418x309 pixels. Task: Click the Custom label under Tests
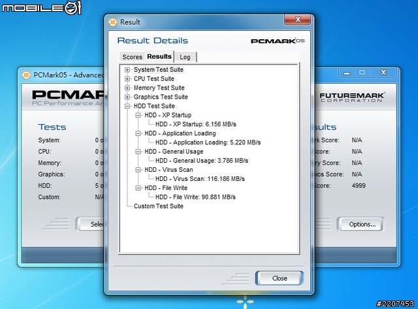49,197
